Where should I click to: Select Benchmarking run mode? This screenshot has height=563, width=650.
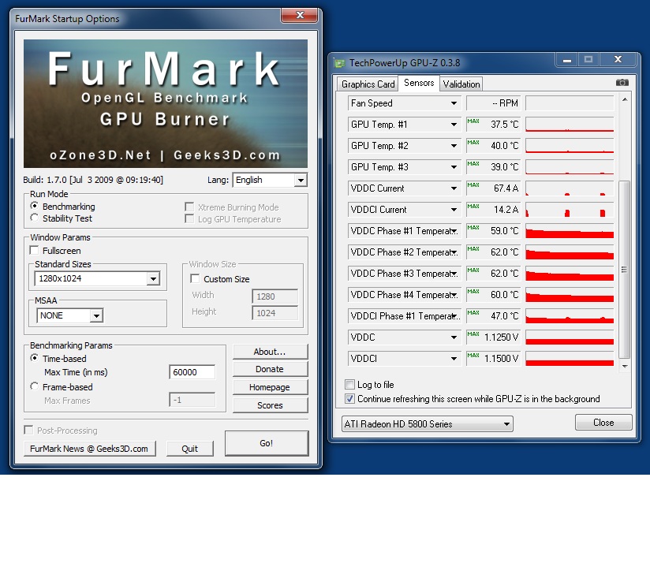tap(35, 206)
